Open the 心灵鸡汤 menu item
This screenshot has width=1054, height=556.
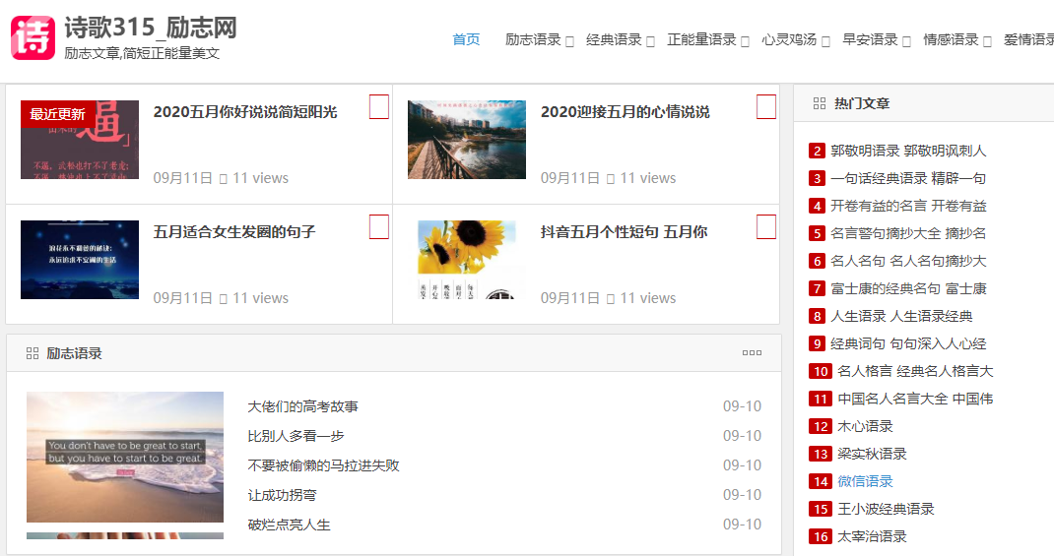[x=789, y=39]
